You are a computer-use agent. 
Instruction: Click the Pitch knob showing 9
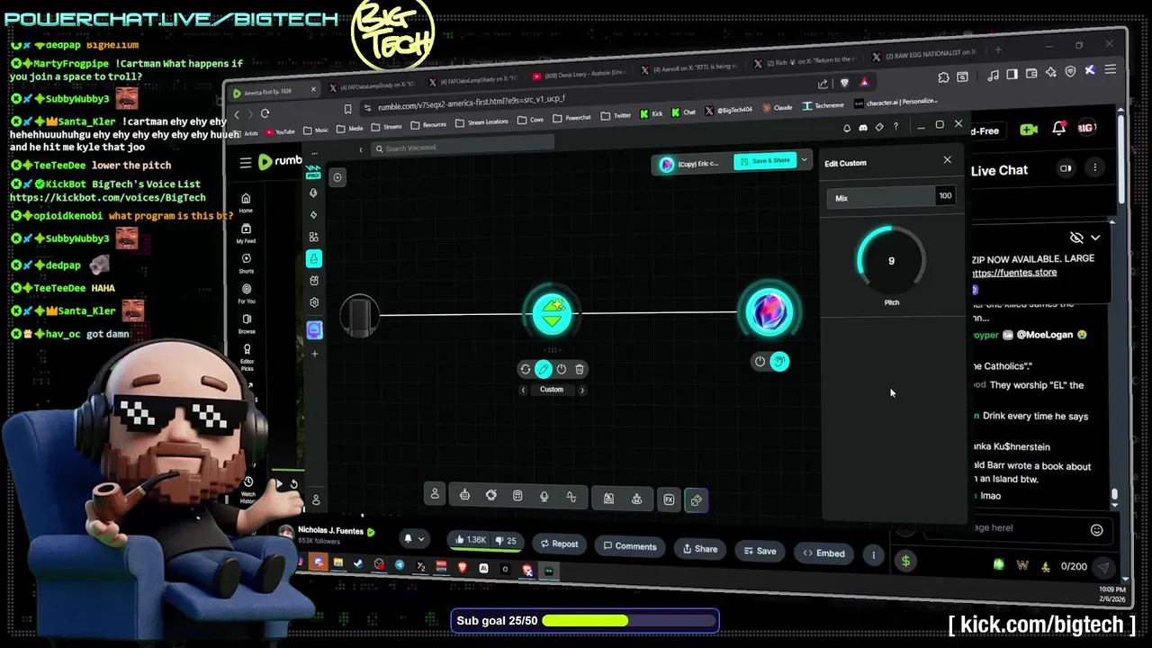click(x=891, y=261)
